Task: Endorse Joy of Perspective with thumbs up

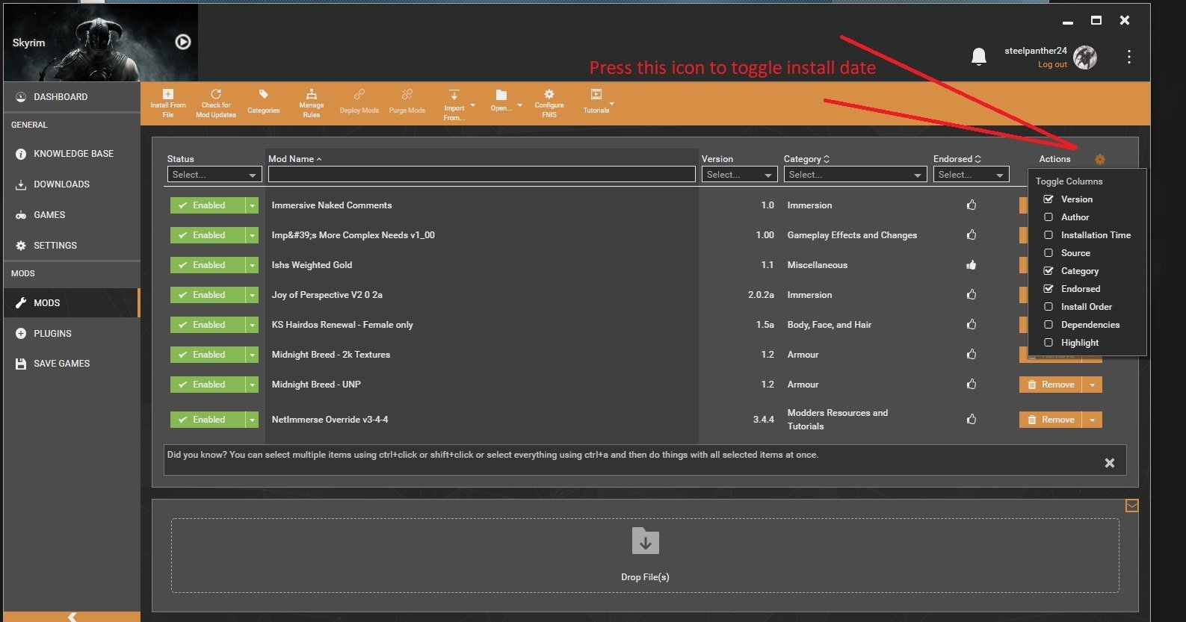Action: pyautogui.click(x=972, y=294)
